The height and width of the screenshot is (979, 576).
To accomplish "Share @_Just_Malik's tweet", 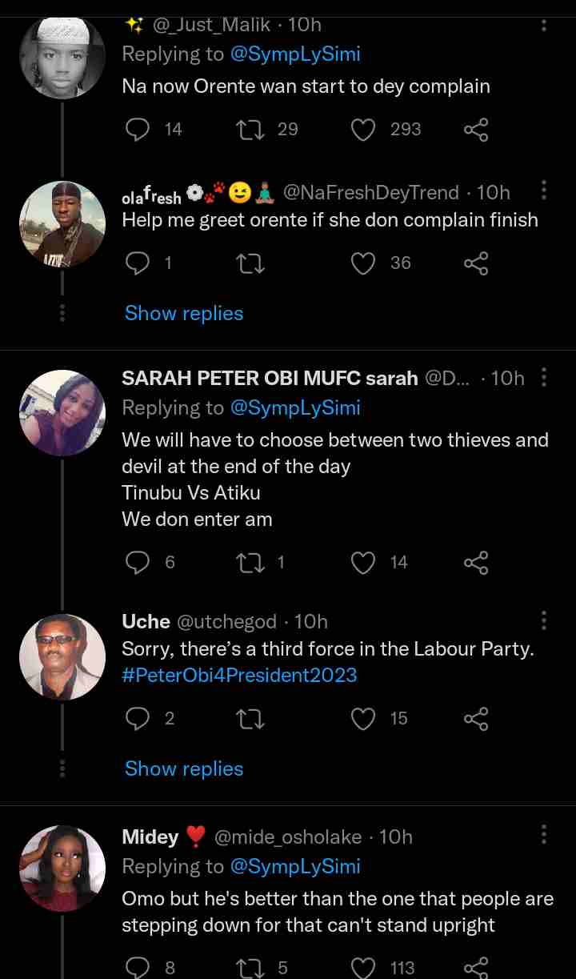I will point(476,130).
